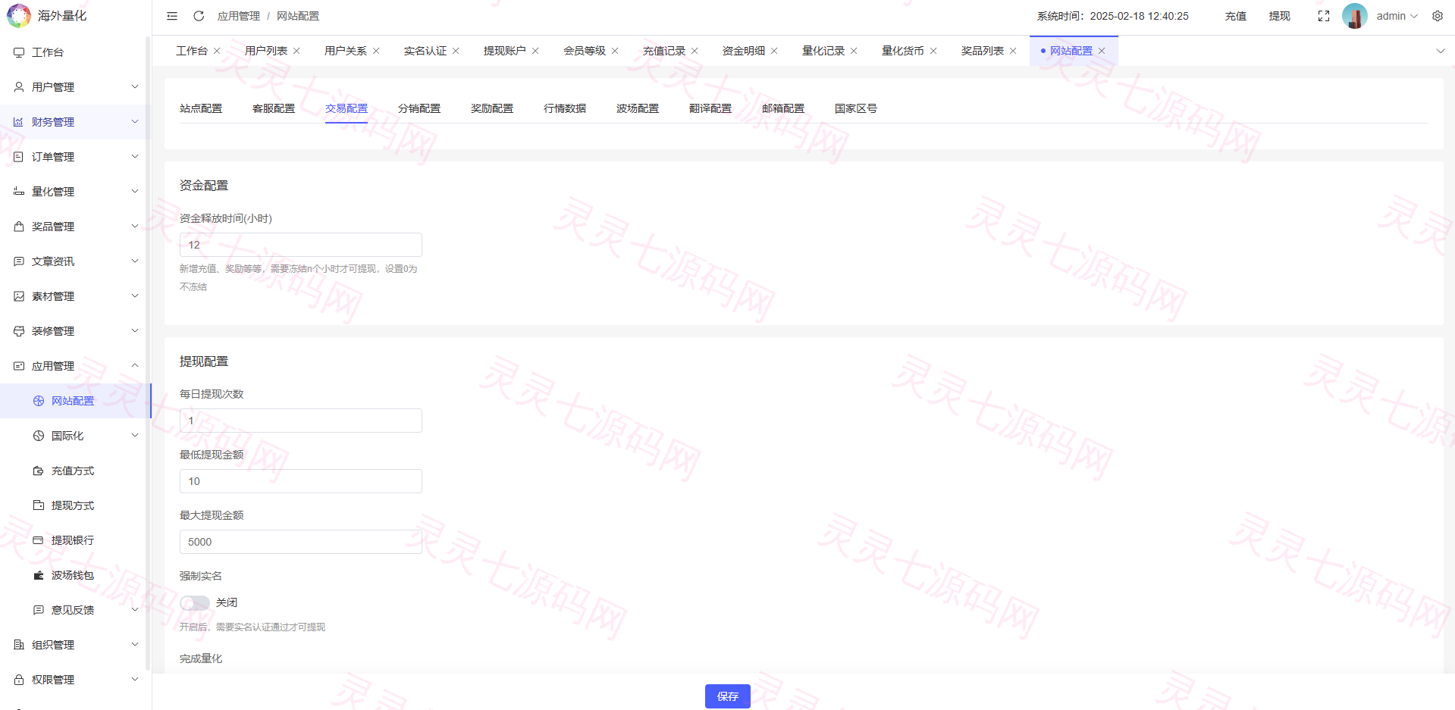Click the 订单管理 list icon
1455x710 pixels.
(x=19, y=157)
